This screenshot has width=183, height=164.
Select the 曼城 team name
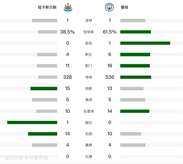click(124, 7)
